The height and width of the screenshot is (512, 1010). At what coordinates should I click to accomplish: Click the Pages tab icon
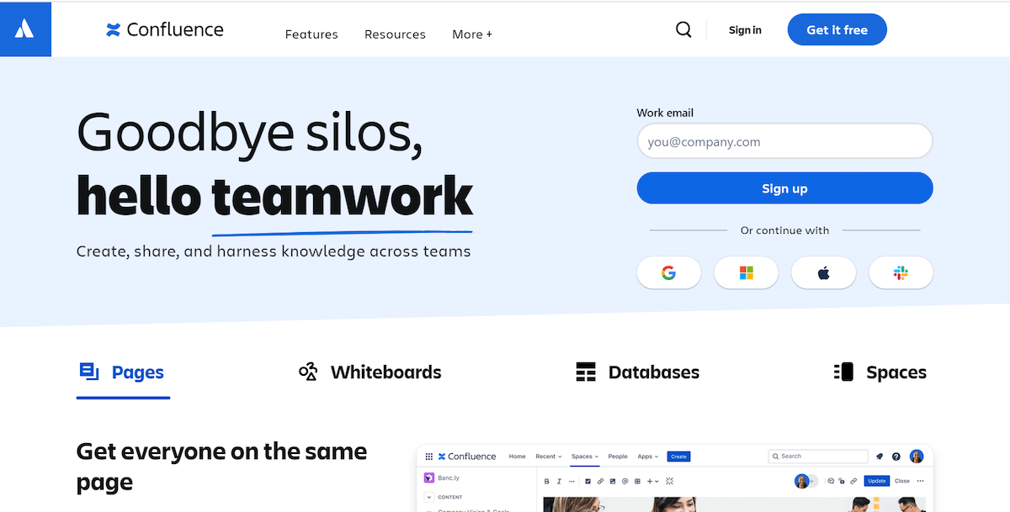(89, 372)
